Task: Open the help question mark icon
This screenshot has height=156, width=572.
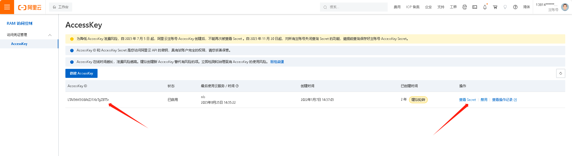Action: (515, 7)
